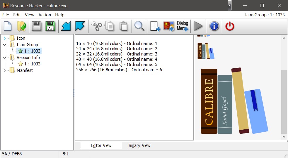
Task: Click the 256 × 256 Ordinal name: 6 line
Action: [119, 70]
